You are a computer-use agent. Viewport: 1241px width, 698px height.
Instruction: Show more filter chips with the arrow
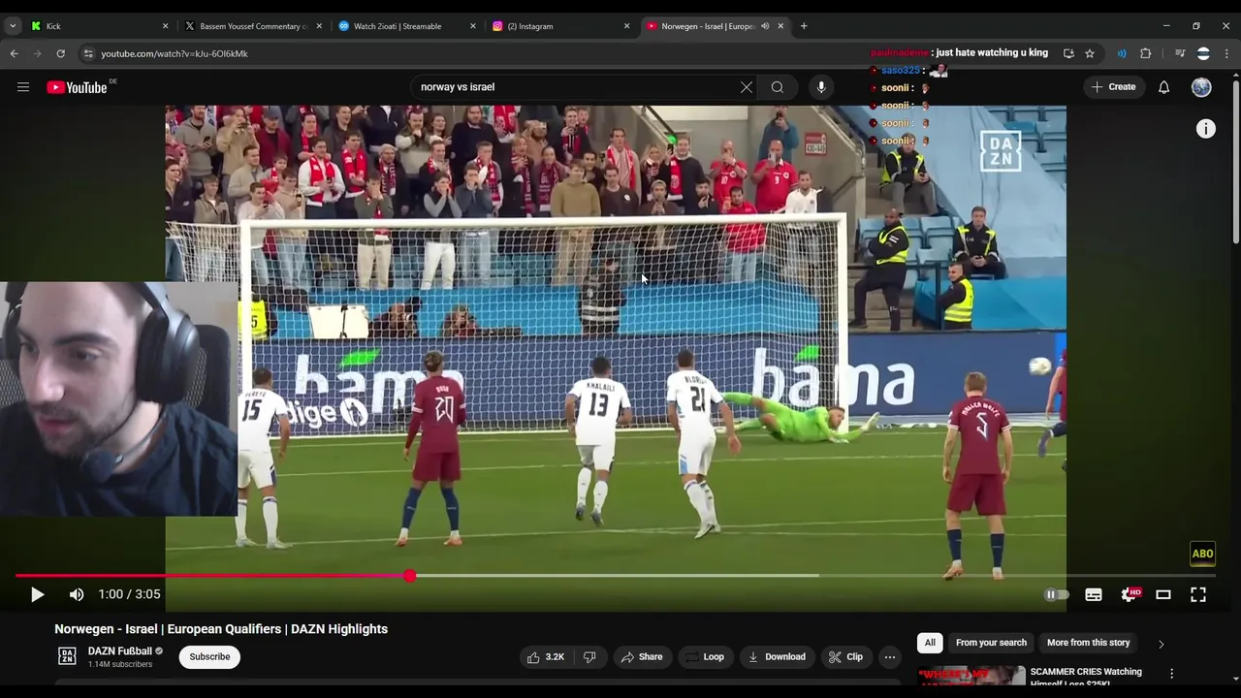click(x=1161, y=644)
